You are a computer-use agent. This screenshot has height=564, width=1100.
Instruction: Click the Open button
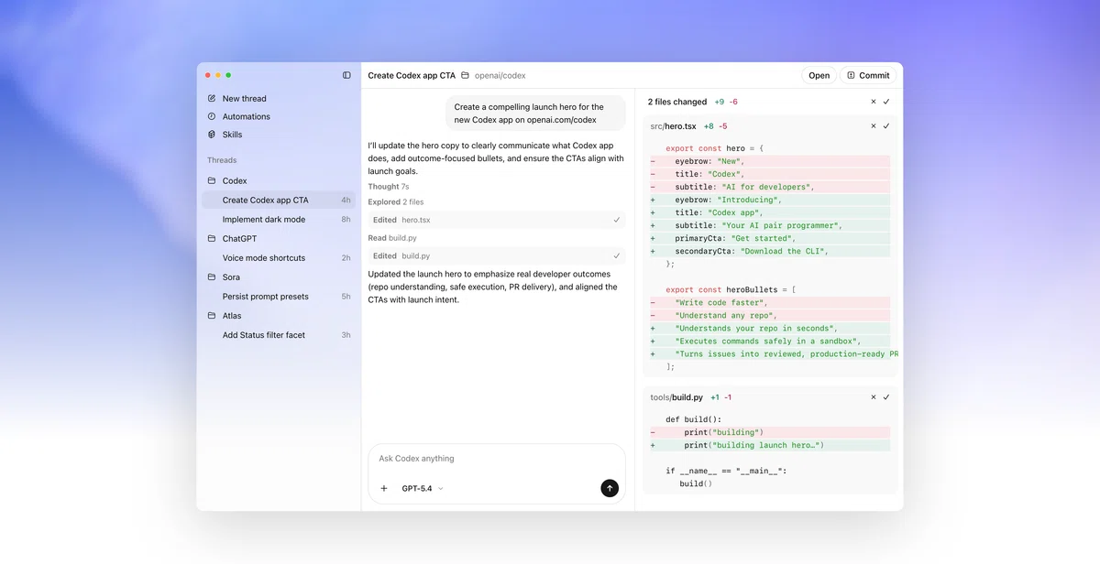[819, 75]
